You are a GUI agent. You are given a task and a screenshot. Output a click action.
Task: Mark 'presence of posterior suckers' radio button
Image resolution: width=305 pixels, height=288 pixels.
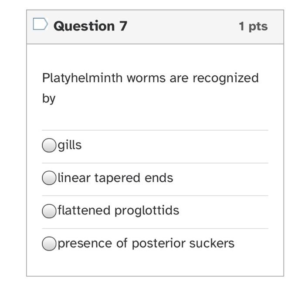tap(49, 244)
